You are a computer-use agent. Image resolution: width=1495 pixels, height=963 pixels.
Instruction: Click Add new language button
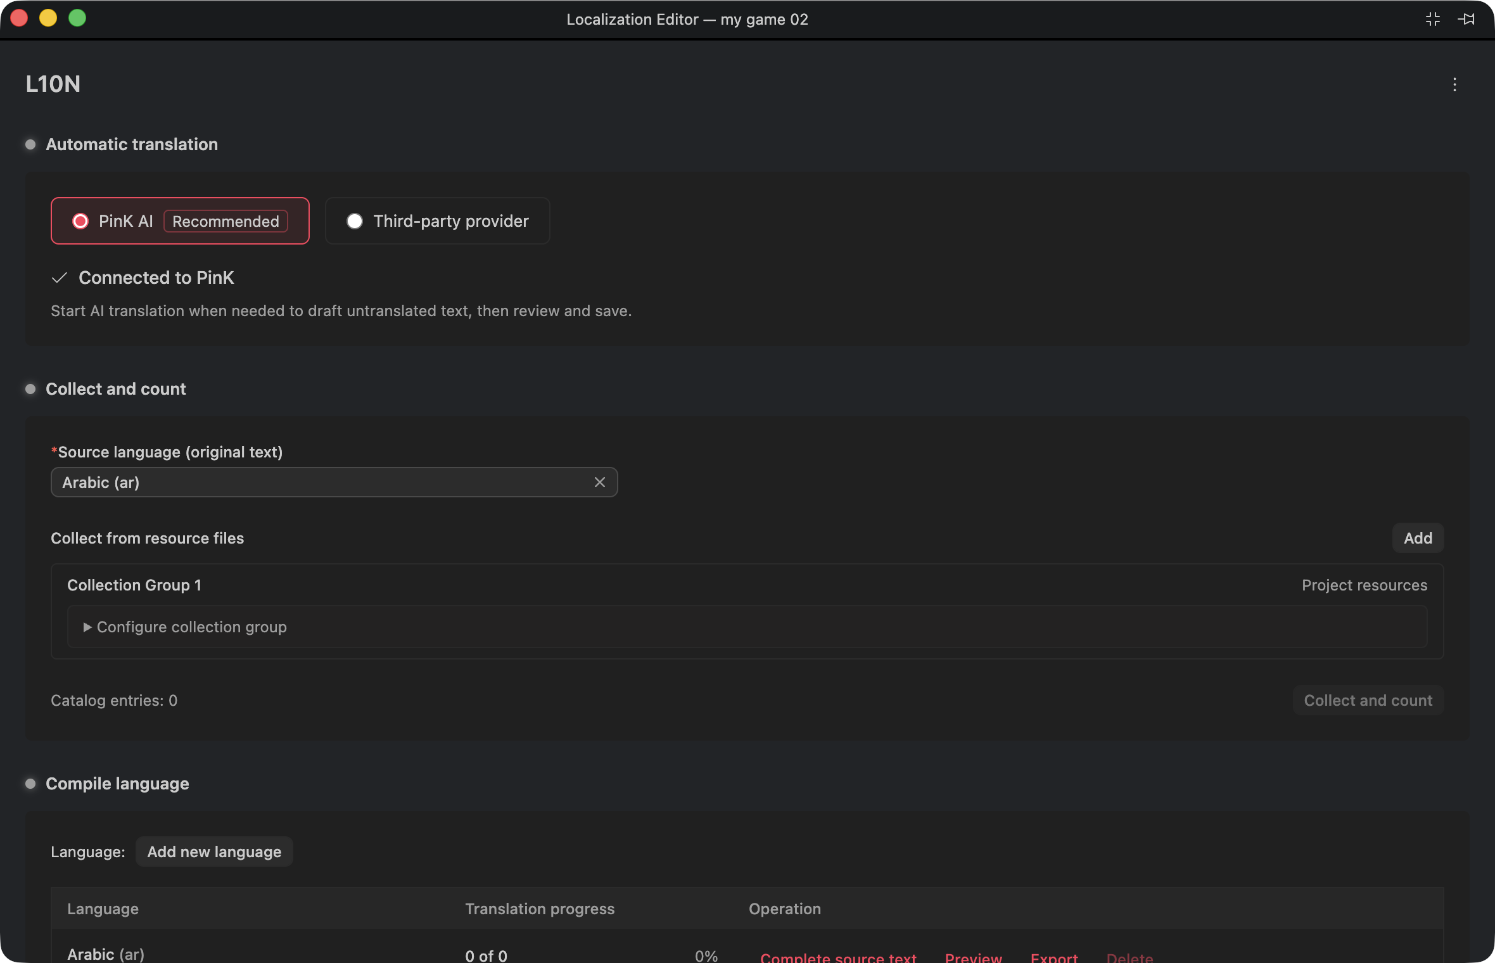[x=214, y=851]
